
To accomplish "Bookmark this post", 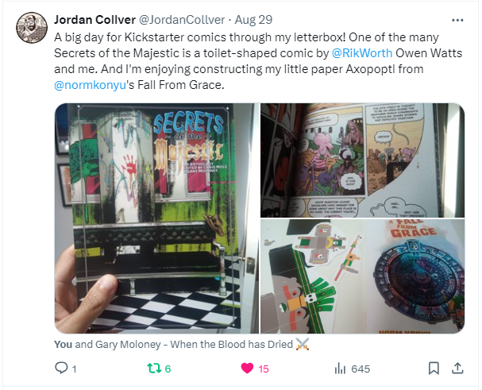I will tap(434, 369).
